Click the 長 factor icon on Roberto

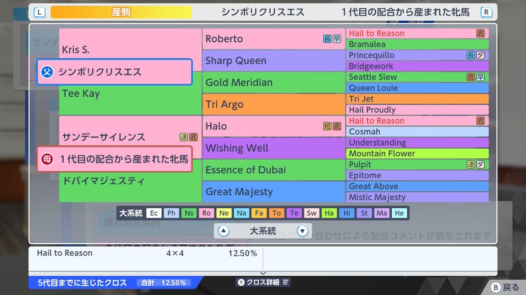[x=327, y=39]
